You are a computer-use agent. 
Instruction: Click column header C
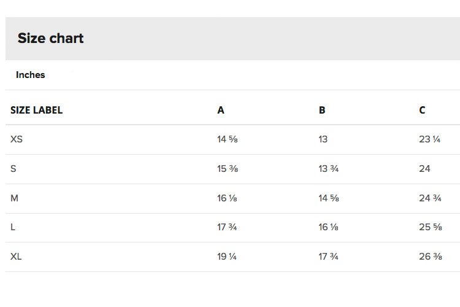point(422,110)
